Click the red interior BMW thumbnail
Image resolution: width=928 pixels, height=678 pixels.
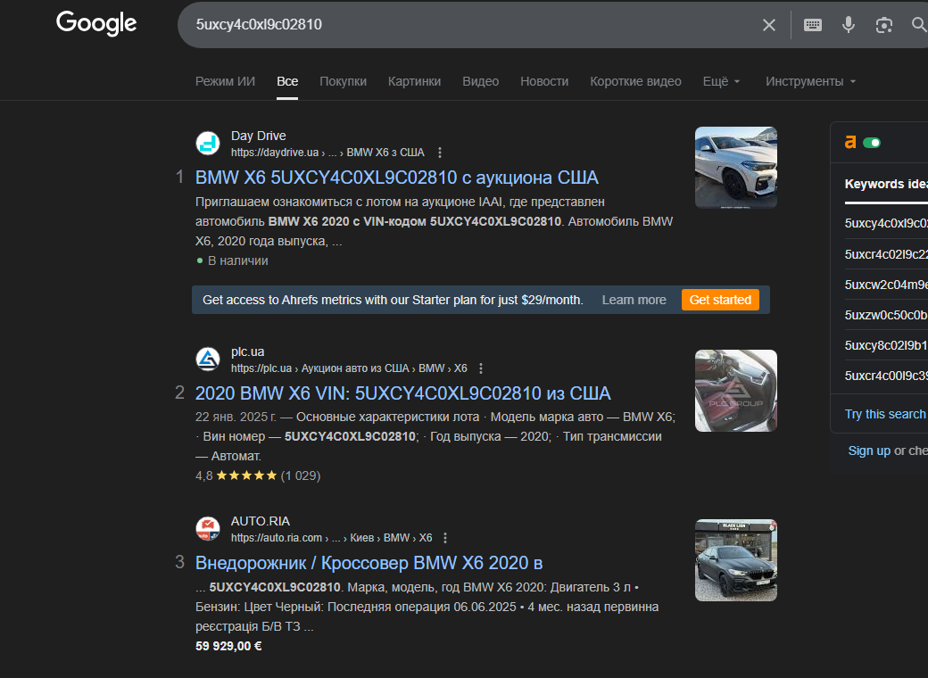(735, 391)
